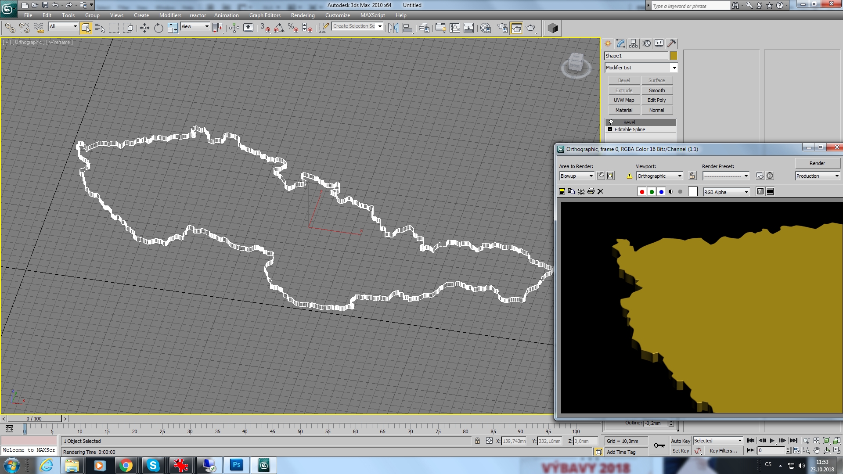
Task: Save the rendered image with disk icon
Action: pyautogui.click(x=562, y=192)
